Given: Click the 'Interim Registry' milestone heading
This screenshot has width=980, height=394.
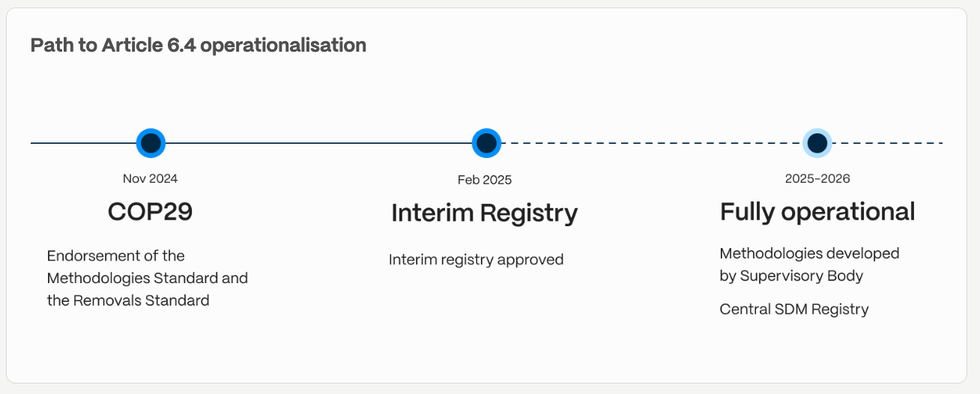Looking at the screenshot, I should coord(485,213).
